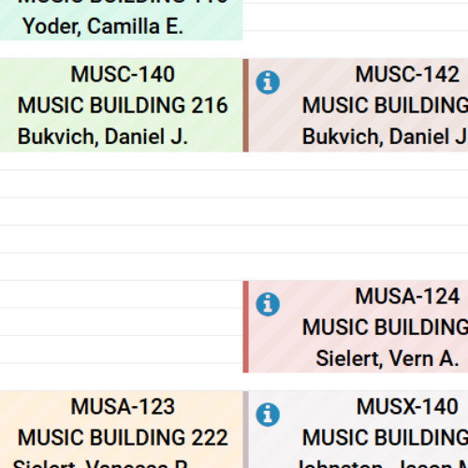Click MUSIC BUILDING 216 room label
The height and width of the screenshot is (468, 468).
[123, 105]
